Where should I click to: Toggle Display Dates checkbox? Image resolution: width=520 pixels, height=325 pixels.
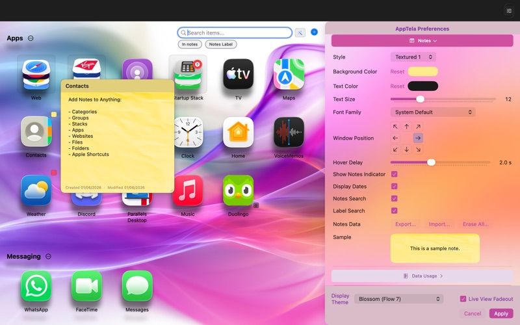[x=395, y=187]
